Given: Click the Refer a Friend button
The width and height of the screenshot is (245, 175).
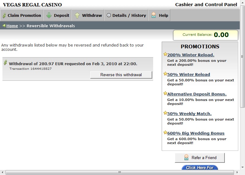Looking at the screenshot, I should coord(200,158).
